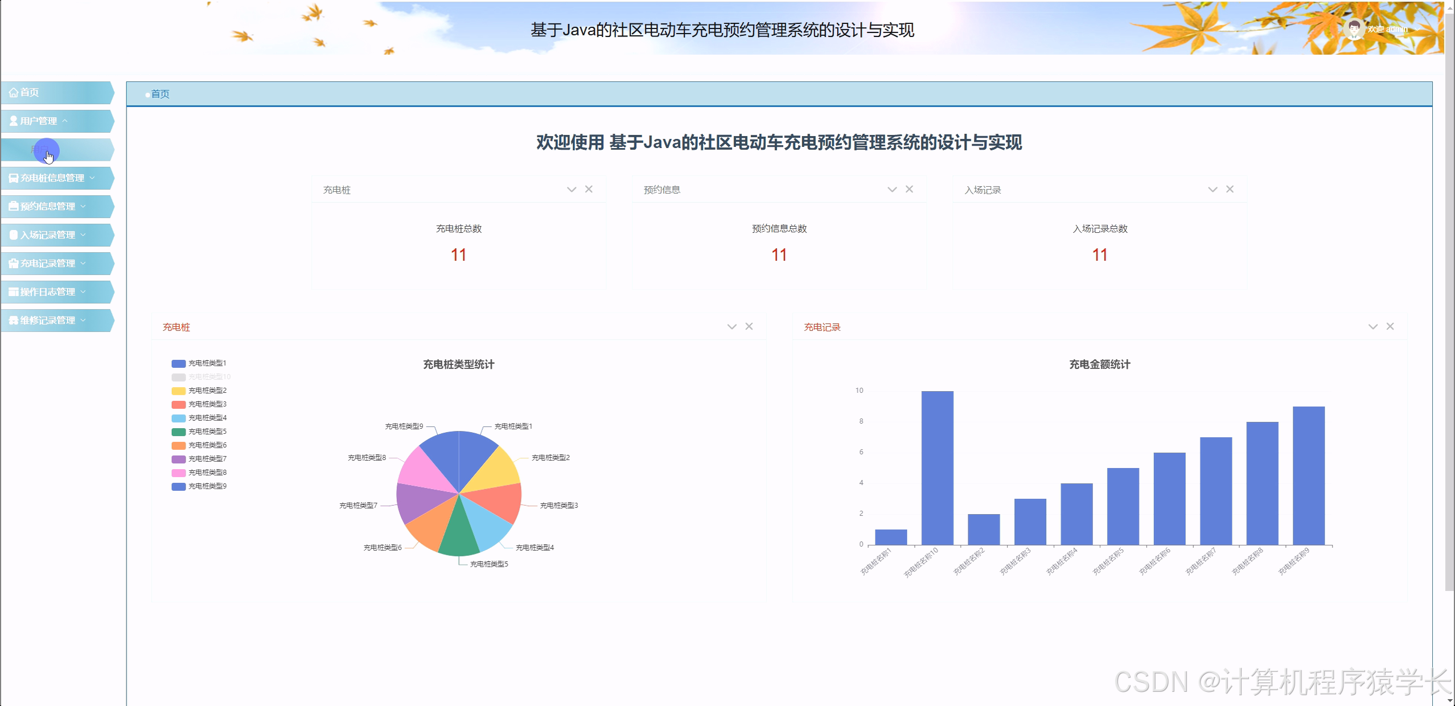Open 操作日志管理 from the sidebar
Image resolution: width=1455 pixels, height=706 pixels.
pyautogui.click(x=14, y=292)
